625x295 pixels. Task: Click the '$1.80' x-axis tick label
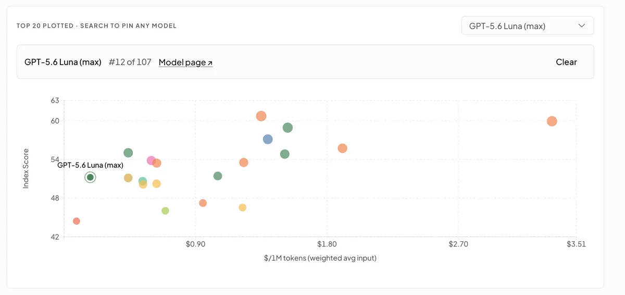327,244
